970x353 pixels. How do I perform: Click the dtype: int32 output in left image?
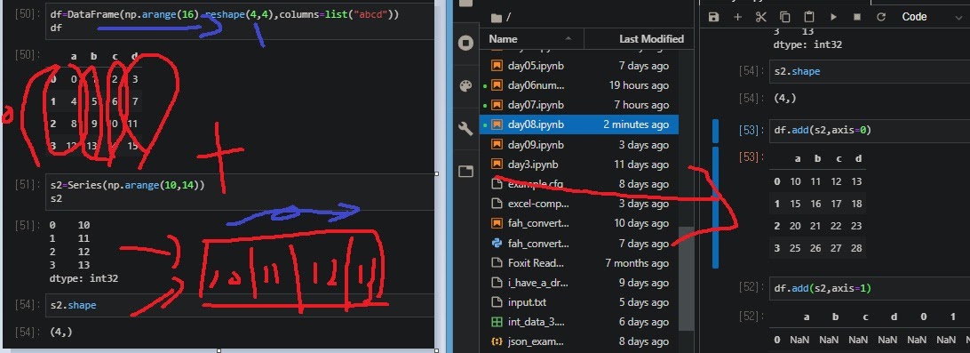click(x=83, y=278)
